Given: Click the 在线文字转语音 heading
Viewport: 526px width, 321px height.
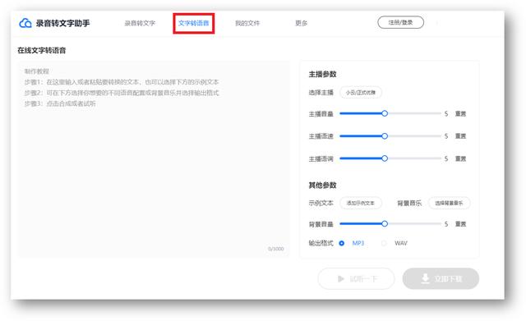Looking at the screenshot, I should click(x=42, y=51).
